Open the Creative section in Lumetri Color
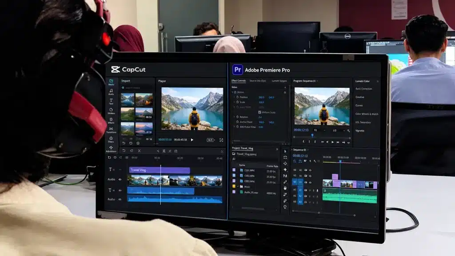 tap(360, 97)
